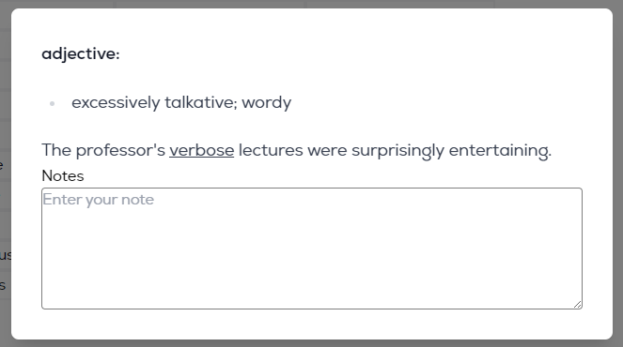
Task: Click the bullet point before the definition
Action: (x=52, y=103)
